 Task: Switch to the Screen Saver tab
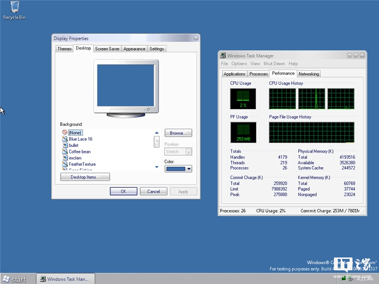point(107,48)
